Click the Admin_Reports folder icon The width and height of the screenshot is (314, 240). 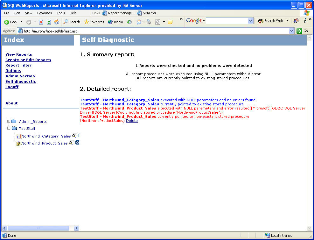(14, 121)
